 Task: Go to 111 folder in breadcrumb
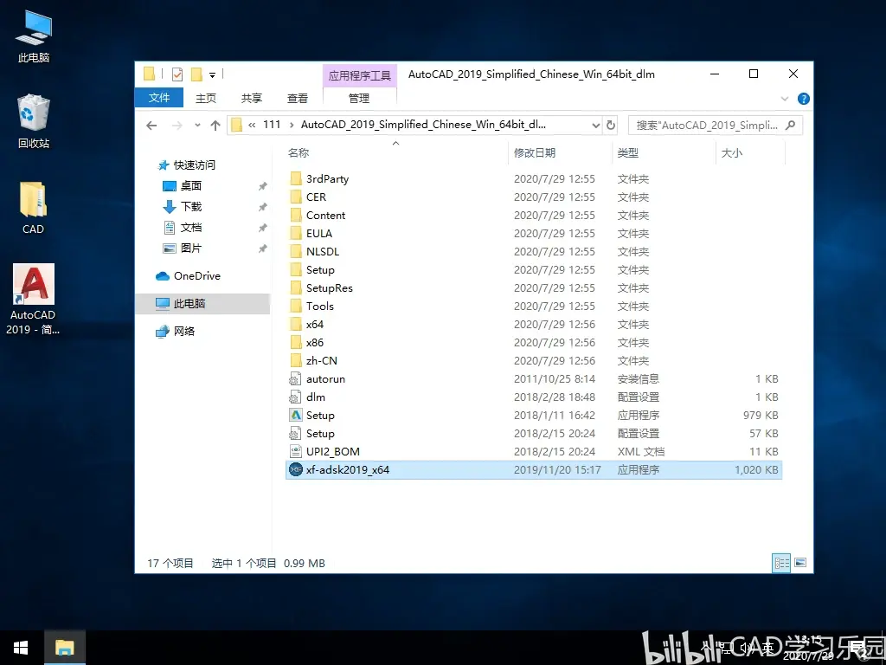[272, 125]
